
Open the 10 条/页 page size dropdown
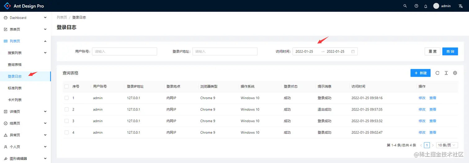point(447,145)
